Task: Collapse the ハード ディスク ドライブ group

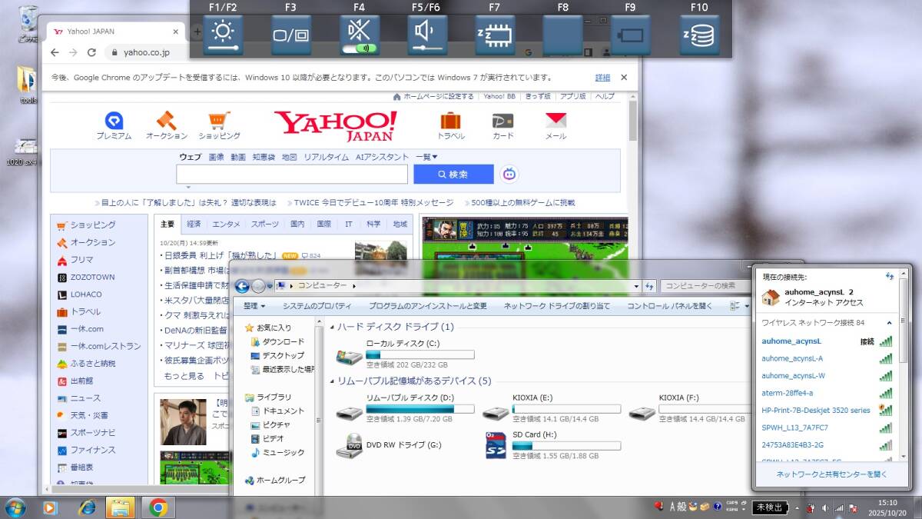Action: 332,328
